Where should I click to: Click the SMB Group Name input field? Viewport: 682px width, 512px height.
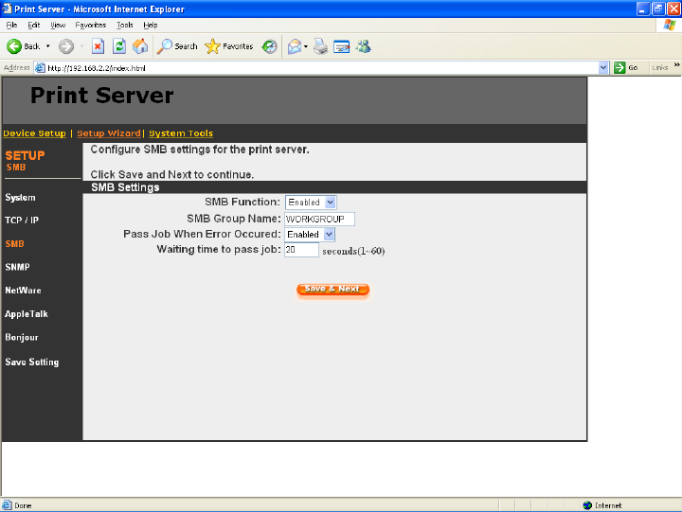(319, 219)
